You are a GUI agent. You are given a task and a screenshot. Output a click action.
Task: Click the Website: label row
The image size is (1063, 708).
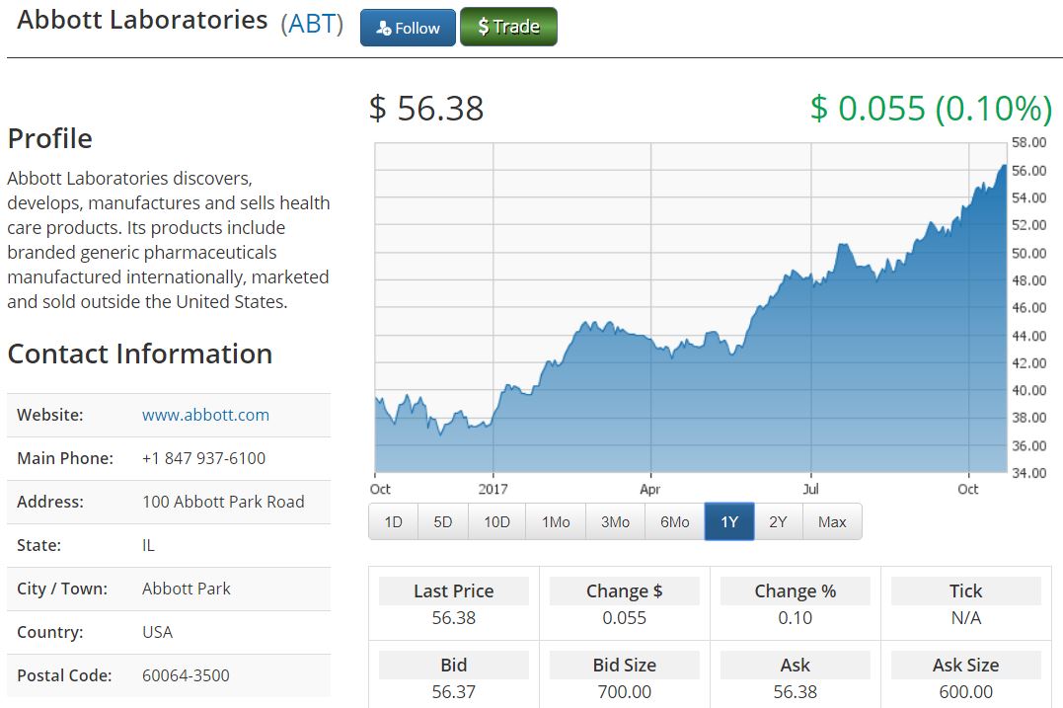click(169, 415)
